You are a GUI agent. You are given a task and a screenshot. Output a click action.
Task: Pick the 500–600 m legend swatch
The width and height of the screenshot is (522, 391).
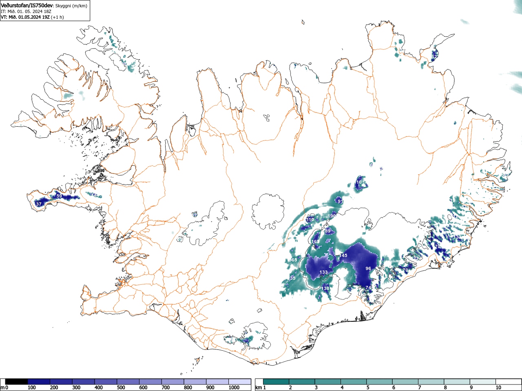(x=128, y=382)
